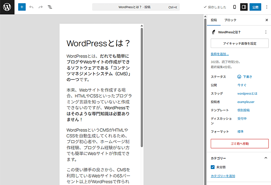
Task: Close the settings sidebar
Action: pyautogui.click(x=267, y=20)
